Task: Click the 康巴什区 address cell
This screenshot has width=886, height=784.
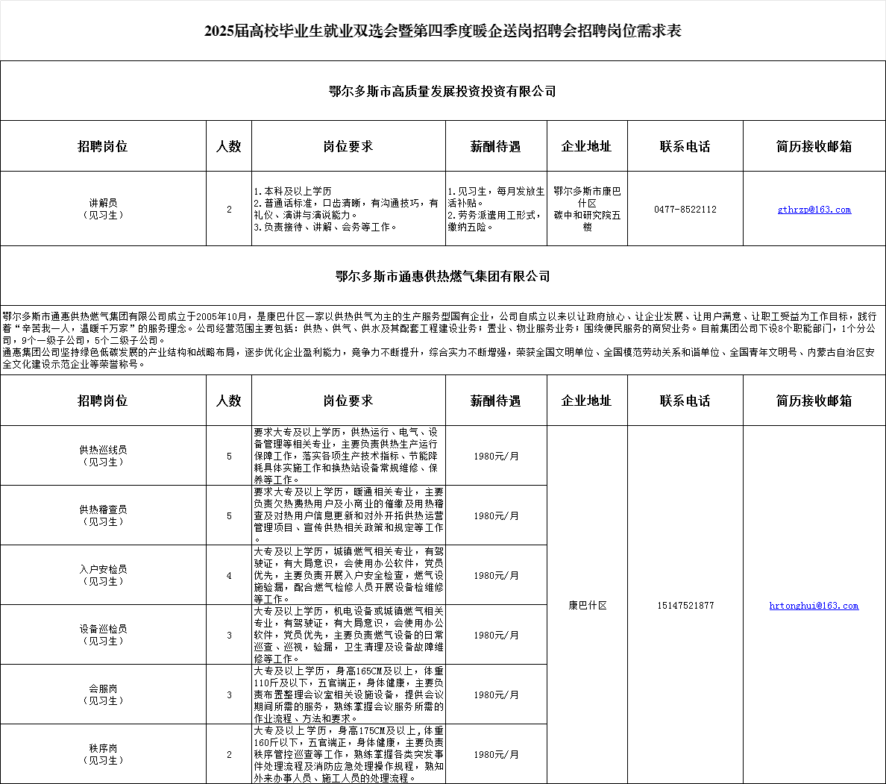Action: click(x=587, y=606)
